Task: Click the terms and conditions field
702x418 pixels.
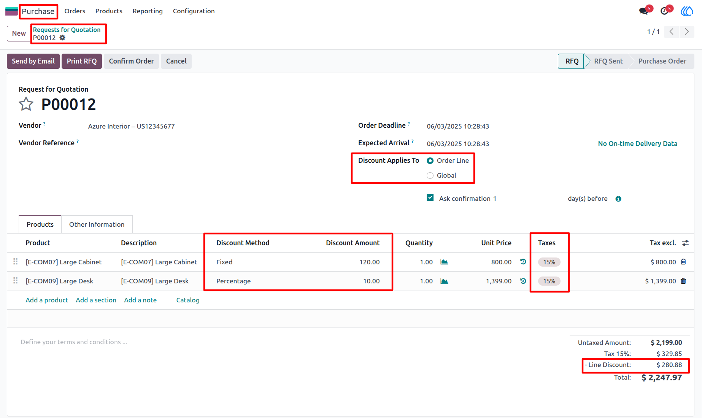Action: click(74, 342)
